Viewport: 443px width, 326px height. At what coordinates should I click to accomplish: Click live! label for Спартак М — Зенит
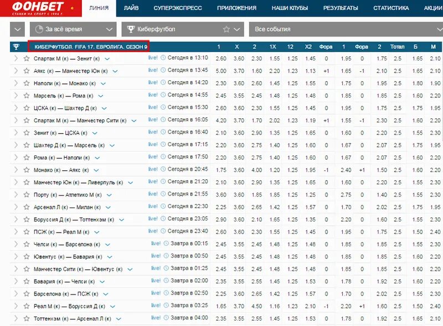pyautogui.click(x=153, y=58)
